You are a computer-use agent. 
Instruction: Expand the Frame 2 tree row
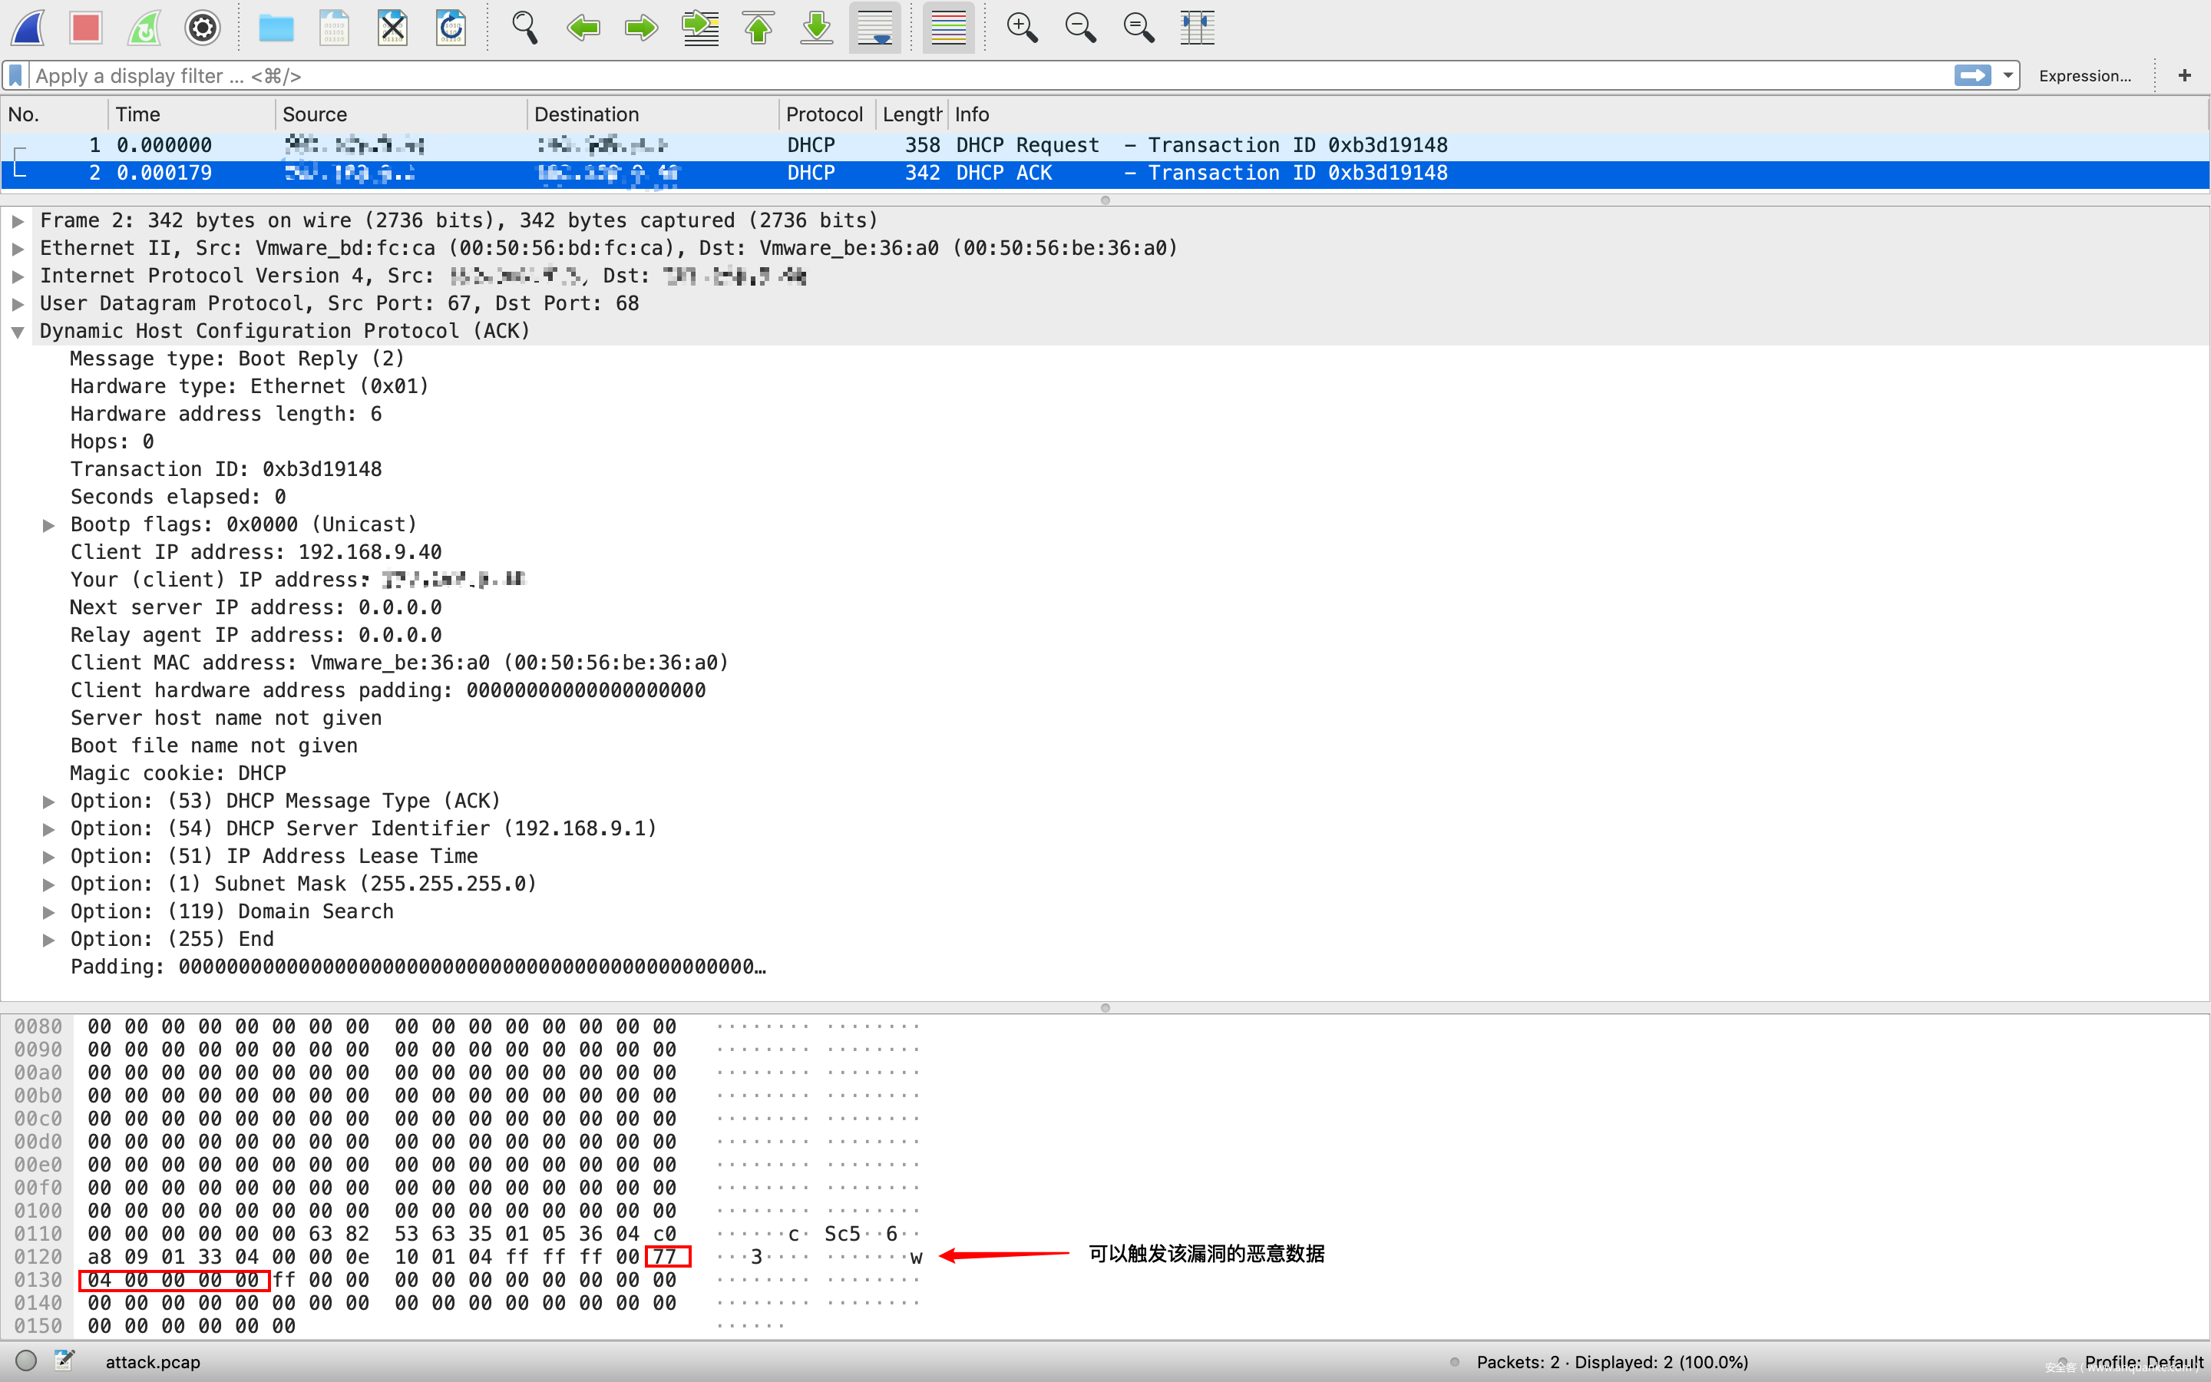18,221
